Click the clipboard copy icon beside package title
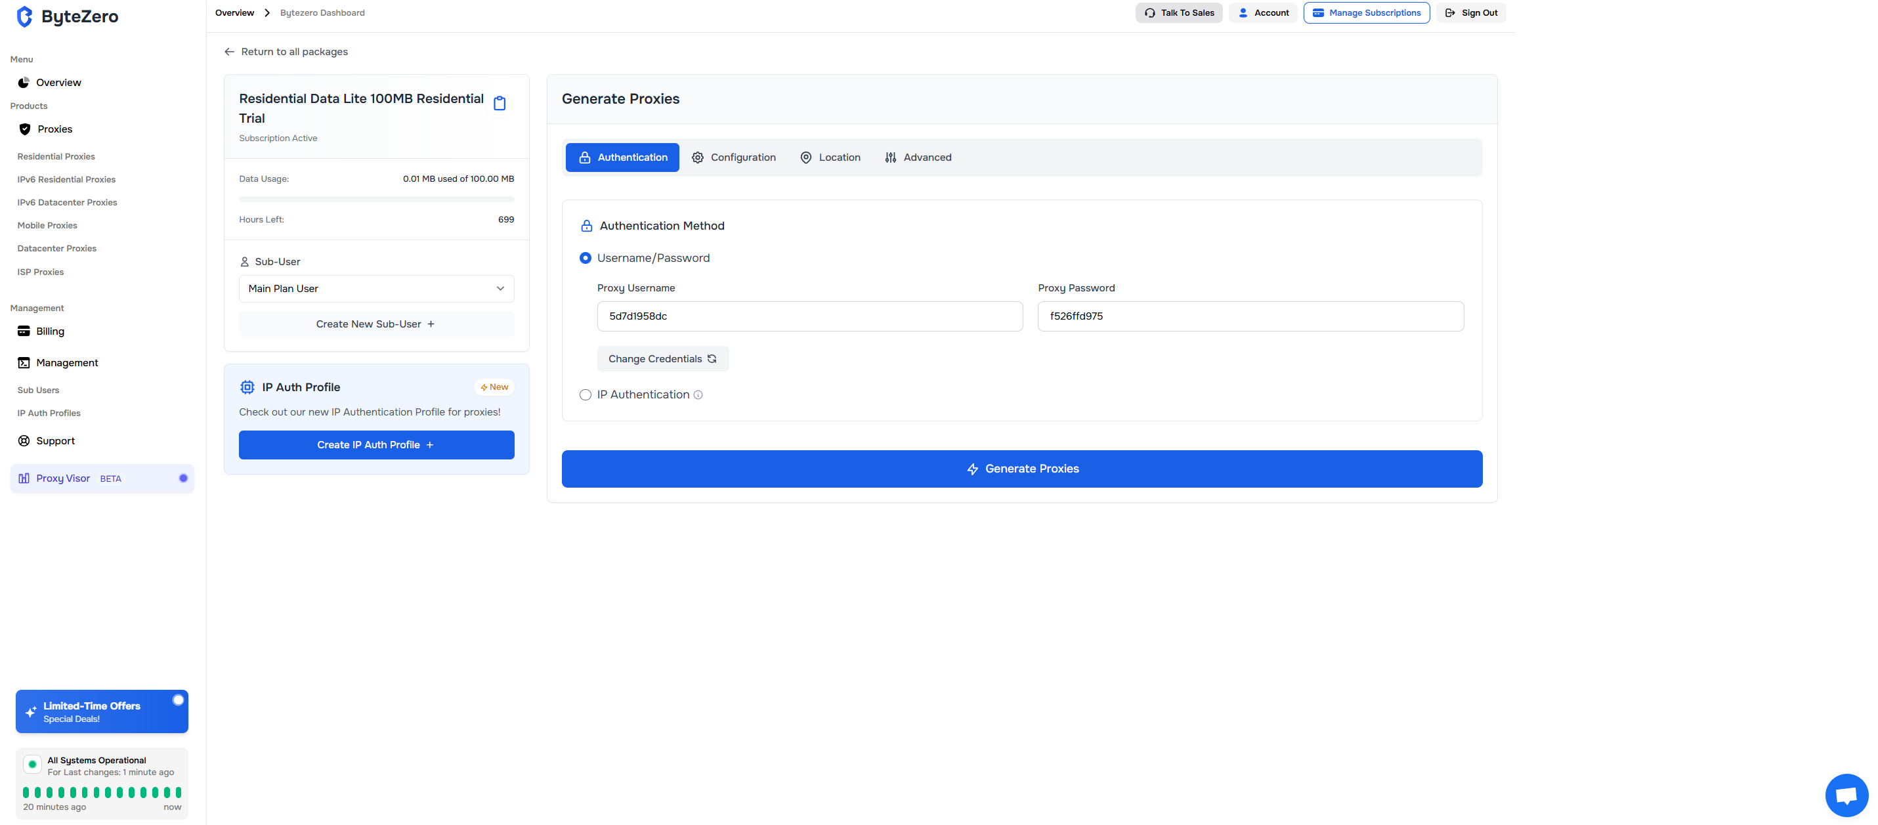The height and width of the screenshot is (825, 1878). pos(500,104)
